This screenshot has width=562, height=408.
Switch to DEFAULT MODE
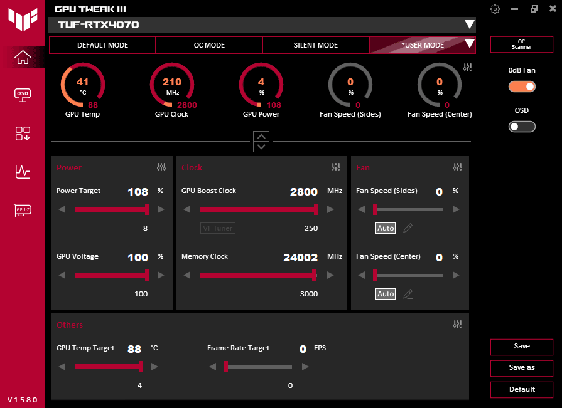click(x=102, y=45)
